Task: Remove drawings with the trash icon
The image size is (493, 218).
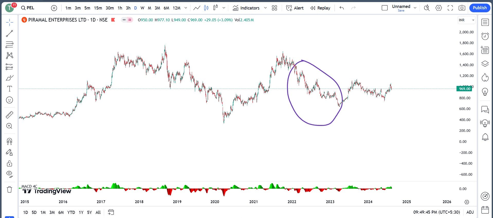Action: 10,190
